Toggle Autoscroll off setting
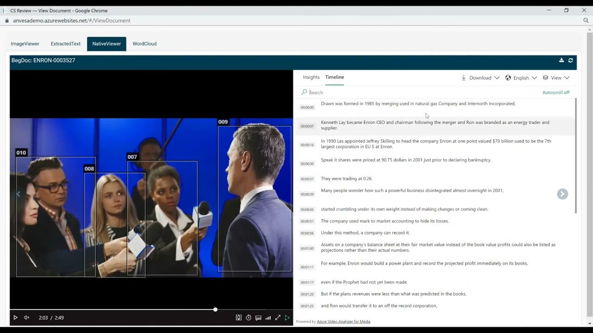Viewport: 593px width, 333px height. point(555,92)
